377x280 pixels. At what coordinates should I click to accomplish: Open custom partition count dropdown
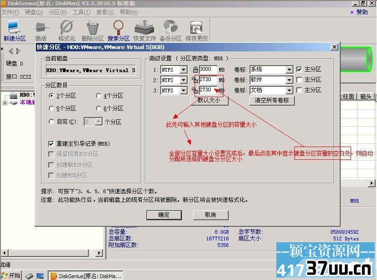pyautogui.click(x=99, y=122)
